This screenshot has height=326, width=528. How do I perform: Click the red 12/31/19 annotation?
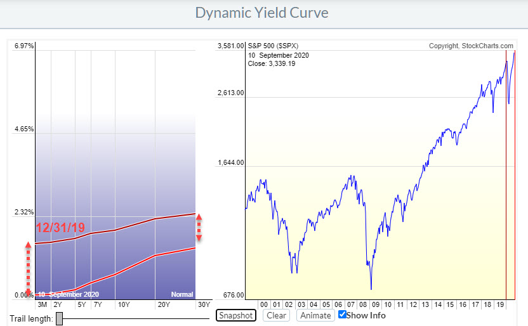(x=60, y=228)
